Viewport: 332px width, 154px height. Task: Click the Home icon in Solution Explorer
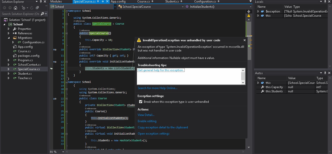click(15, 8)
